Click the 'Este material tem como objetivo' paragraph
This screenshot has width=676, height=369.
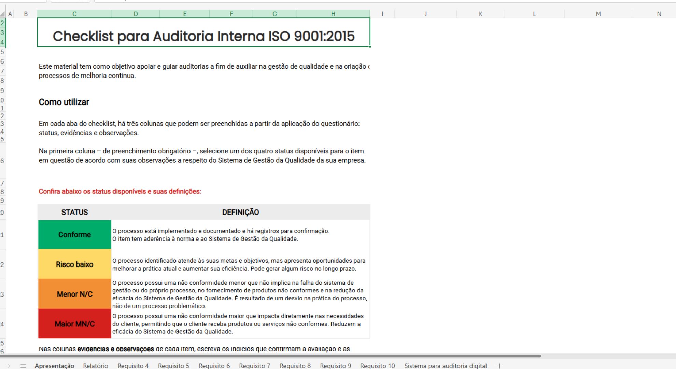tap(204, 71)
